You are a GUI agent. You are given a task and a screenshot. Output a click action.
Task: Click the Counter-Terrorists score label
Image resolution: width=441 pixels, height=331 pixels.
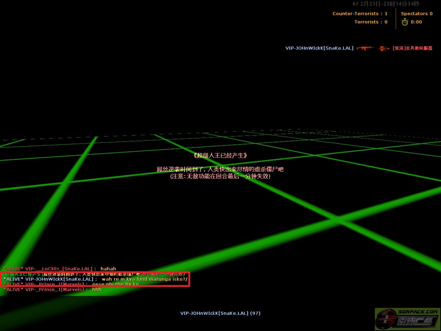(x=360, y=14)
